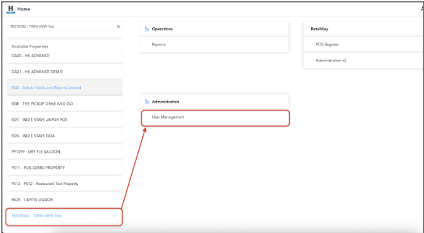Screen dimensions: 424x233
Task: Click the Operations section icon
Action: [147, 29]
